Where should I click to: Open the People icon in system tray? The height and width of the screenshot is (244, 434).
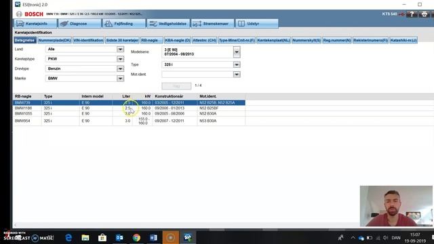point(340,238)
